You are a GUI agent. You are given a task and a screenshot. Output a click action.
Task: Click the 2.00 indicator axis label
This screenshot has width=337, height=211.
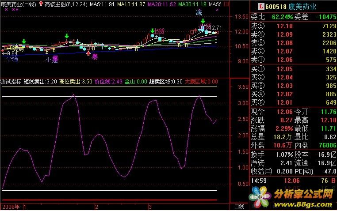click(x=243, y=136)
